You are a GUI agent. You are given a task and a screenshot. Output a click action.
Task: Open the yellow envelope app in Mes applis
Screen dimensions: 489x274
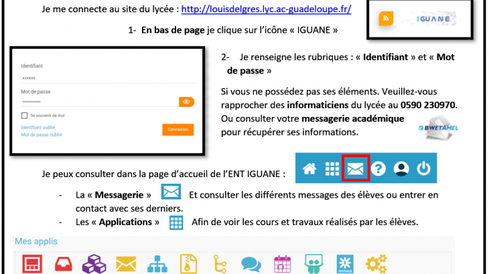(x=126, y=263)
